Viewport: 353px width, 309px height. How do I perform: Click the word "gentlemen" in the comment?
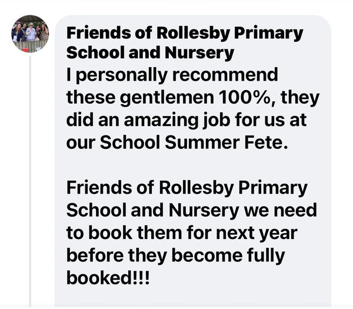pos(167,98)
